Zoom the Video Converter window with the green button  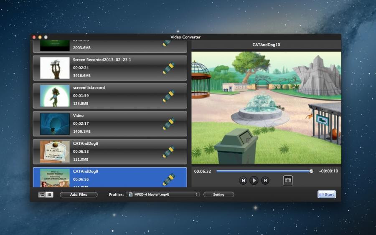pos(46,37)
